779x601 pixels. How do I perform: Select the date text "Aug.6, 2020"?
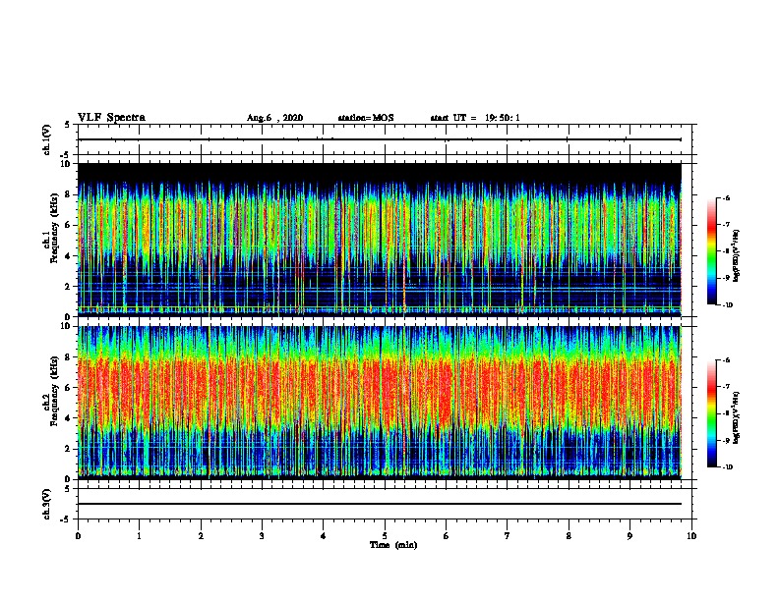(274, 118)
